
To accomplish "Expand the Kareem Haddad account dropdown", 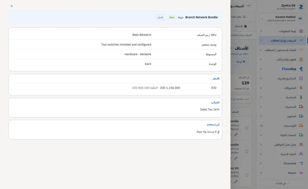I will [x=262, y=19].
